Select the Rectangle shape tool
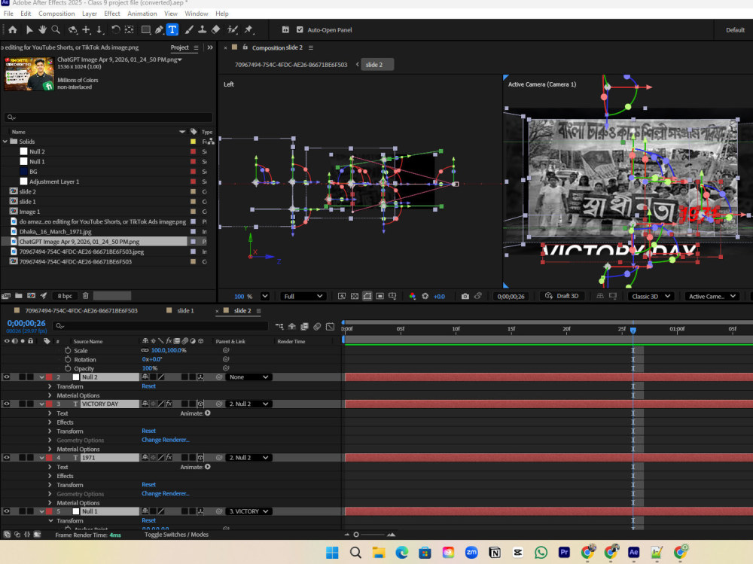Image resolution: width=753 pixels, height=564 pixels. pos(145,30)
